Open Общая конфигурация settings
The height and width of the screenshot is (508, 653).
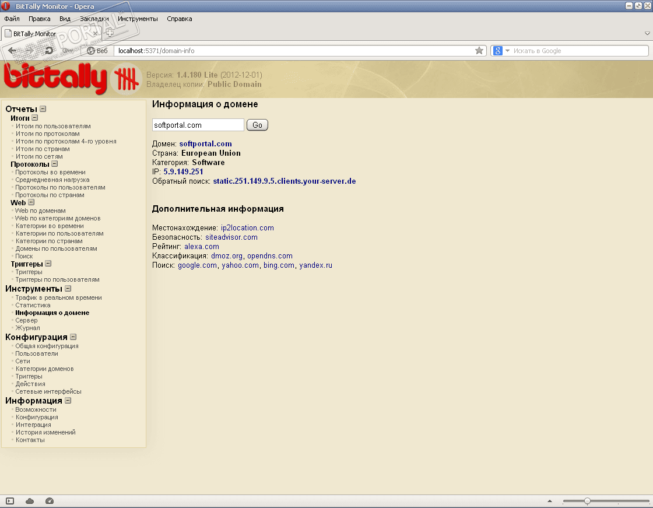coord(47,346)
